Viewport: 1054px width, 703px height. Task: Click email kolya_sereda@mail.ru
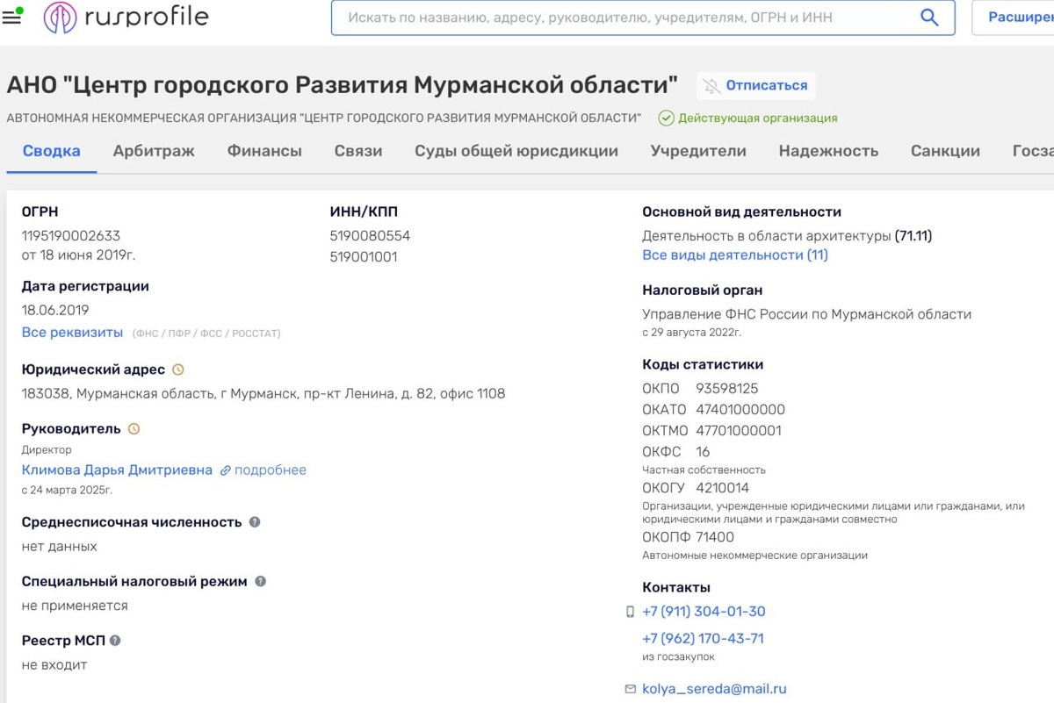(x=714, y=689)
